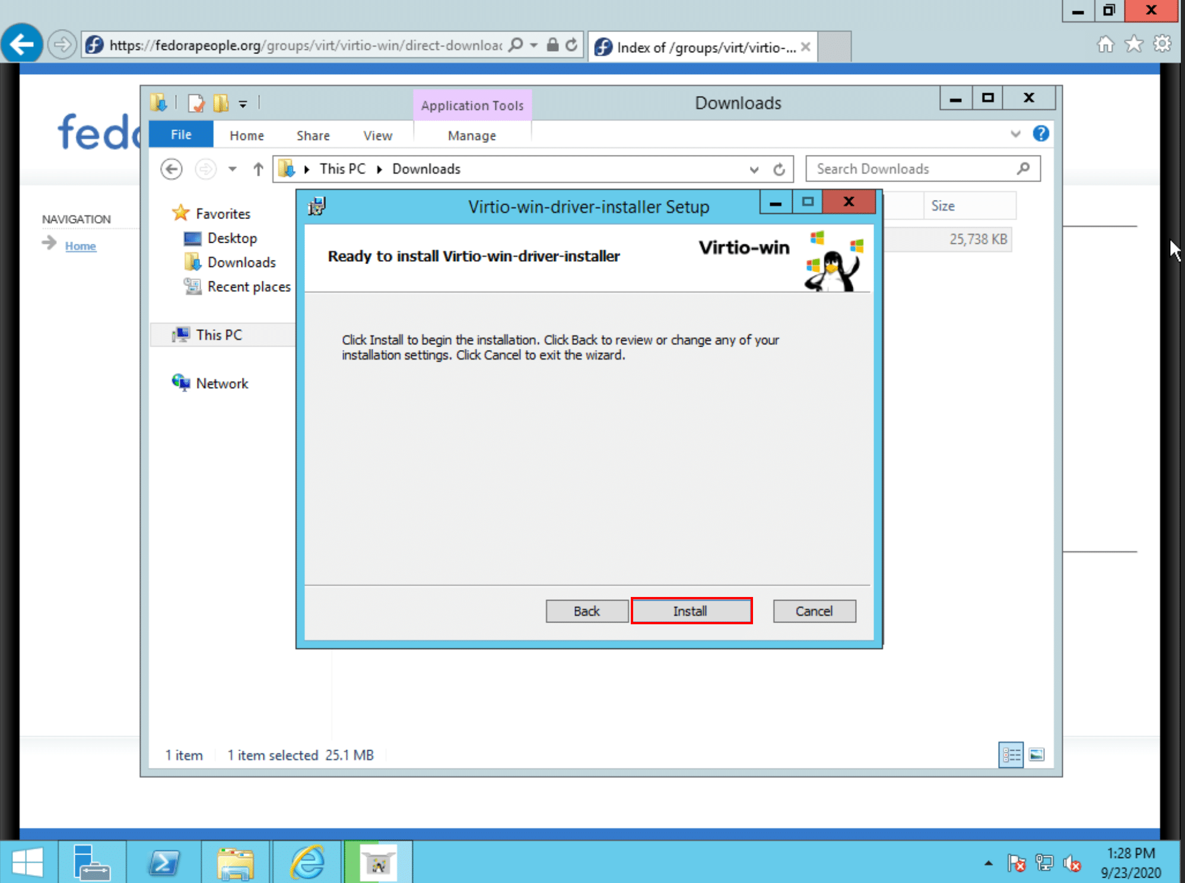The height and width of the screenshot is (883, 1185).
Task: Click the Install button in Setup wizard
Action: (691, 611)
